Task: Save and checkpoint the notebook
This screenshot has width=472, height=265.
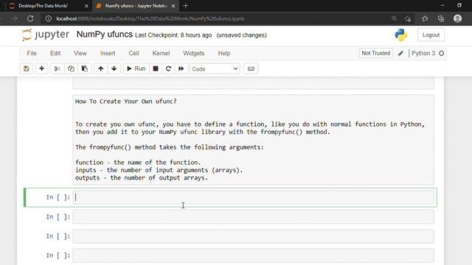Action: [27, 68]
